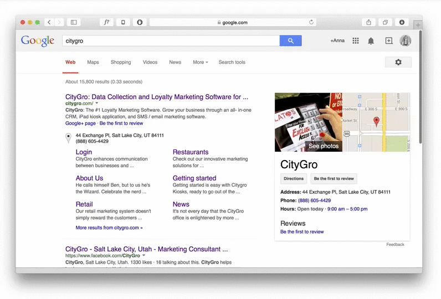The width and height of the screenshot is (441, 299).
Task: Switch to the Maps tab
Action: [93, 62]
